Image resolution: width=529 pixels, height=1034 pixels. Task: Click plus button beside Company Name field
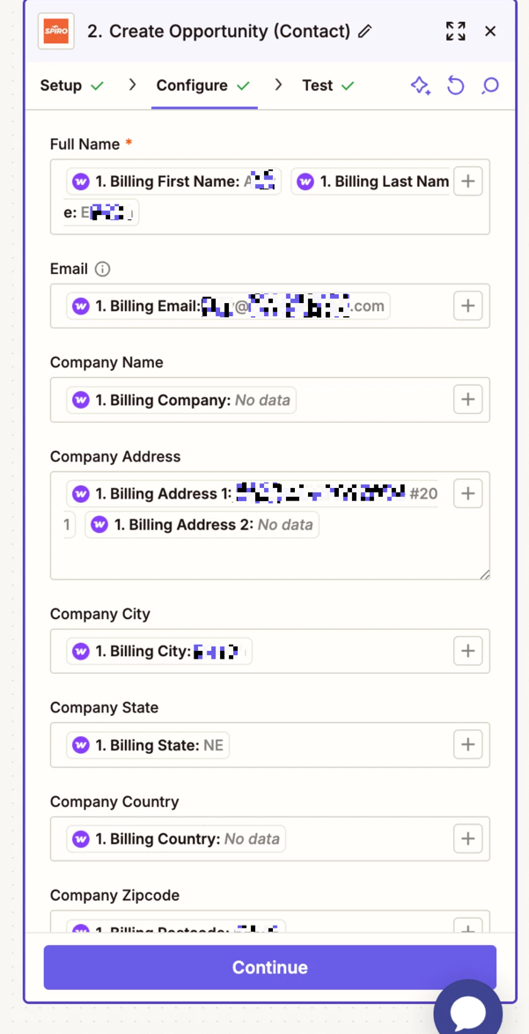[x=467, y=400]
